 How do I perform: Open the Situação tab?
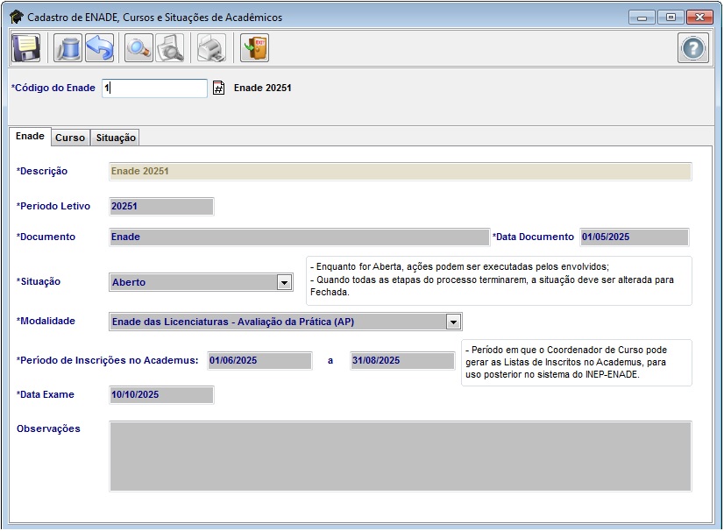[116, 138]
